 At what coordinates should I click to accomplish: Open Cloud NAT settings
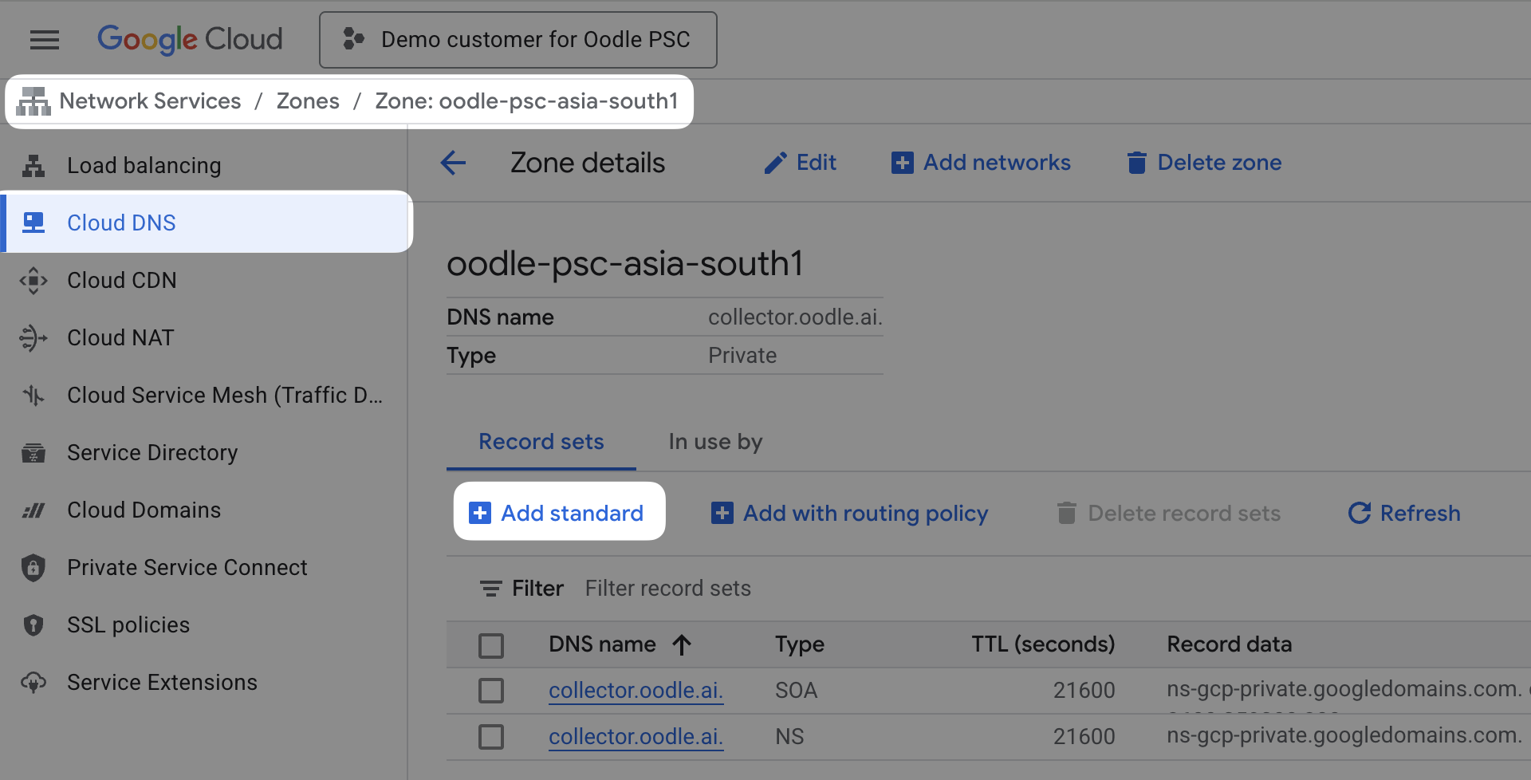click(120, 337)
